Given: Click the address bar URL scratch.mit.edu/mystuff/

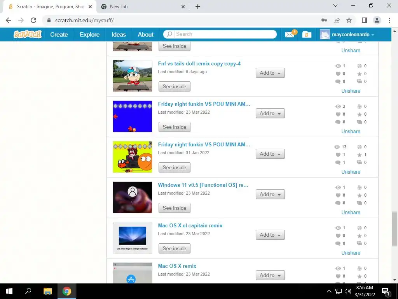Looking at the screenshot, I should coord(84,20).
